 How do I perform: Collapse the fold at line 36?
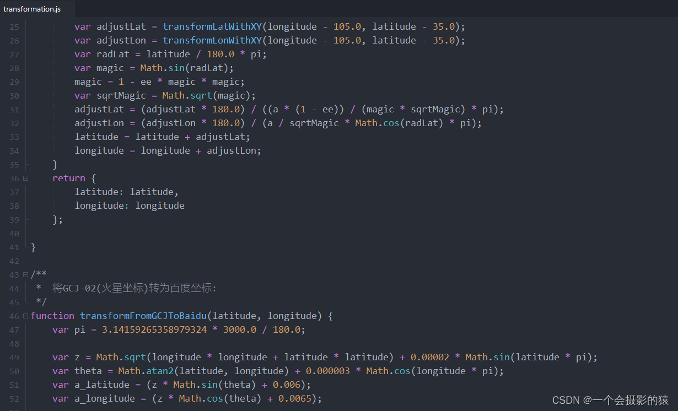(x=25, y=179)
